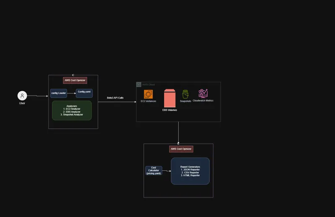Click the AWS Cloud group icon
This screenshot has height=217, width=335.
click(x=139, y=85)
